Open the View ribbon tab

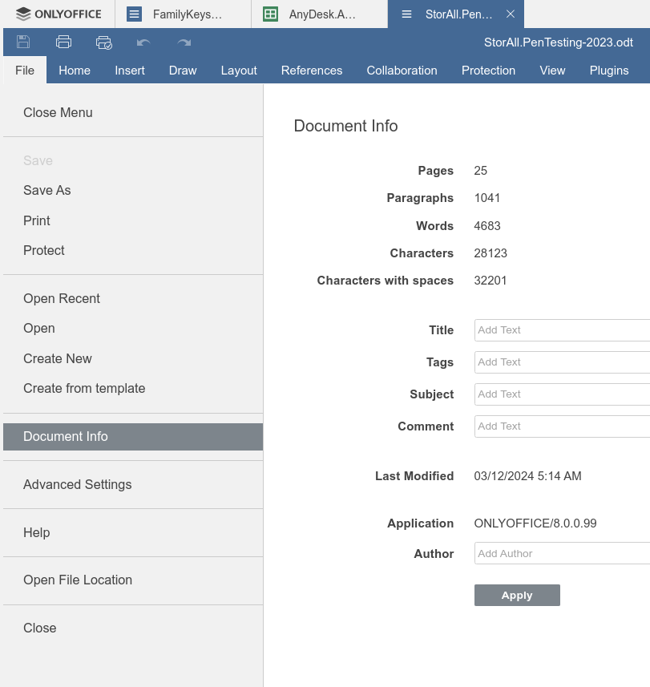[x=552, y=70]
